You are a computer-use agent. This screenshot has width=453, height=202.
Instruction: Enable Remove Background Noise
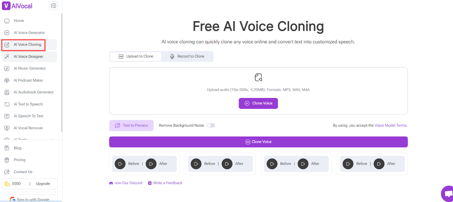[211, 125]
